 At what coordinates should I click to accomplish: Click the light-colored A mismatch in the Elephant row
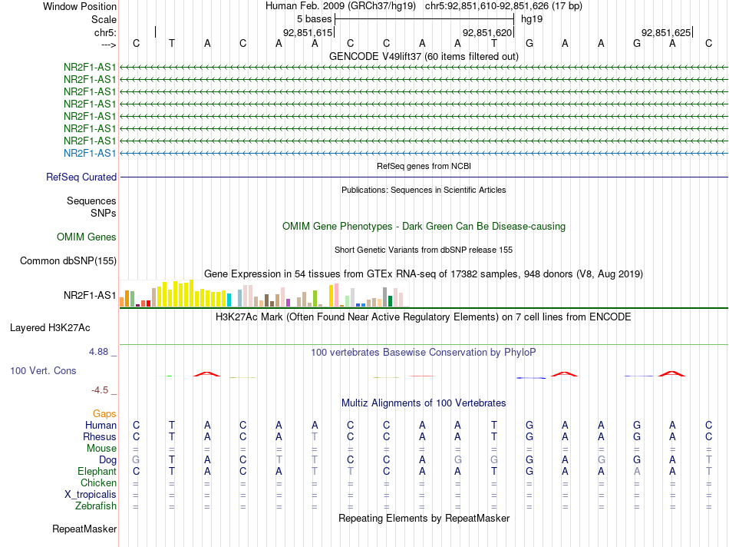(637, 471)
